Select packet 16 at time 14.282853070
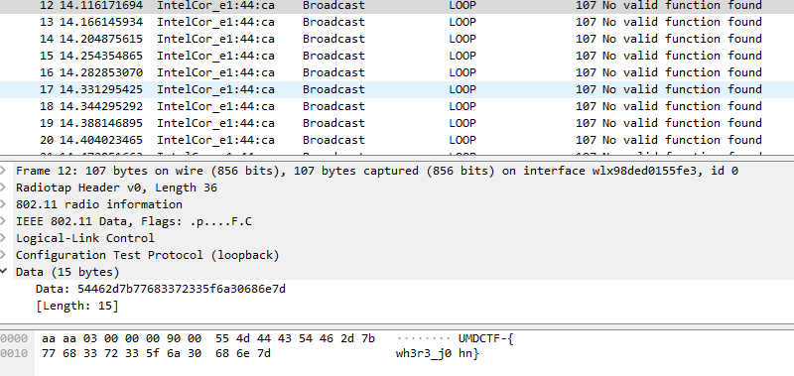Screen dimensions: 794x376 coord(397,72)
